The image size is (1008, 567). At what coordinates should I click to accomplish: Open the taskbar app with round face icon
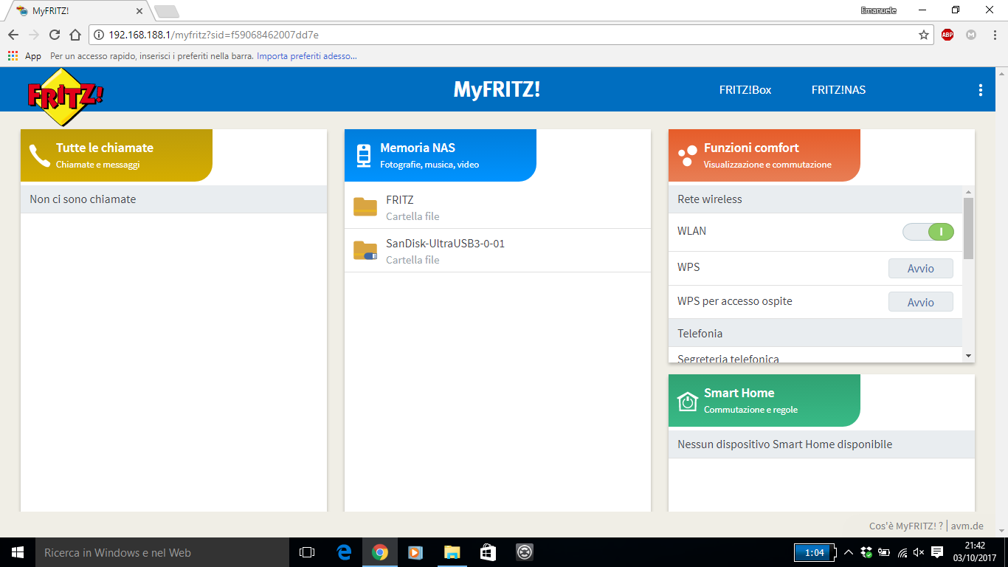(x=524, y=552)
